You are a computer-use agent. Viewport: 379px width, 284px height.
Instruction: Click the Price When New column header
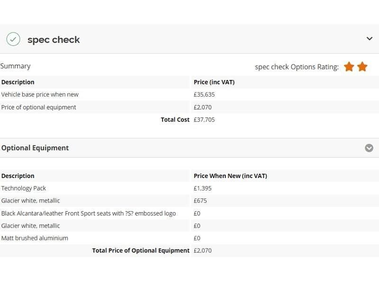pos(230,176)
